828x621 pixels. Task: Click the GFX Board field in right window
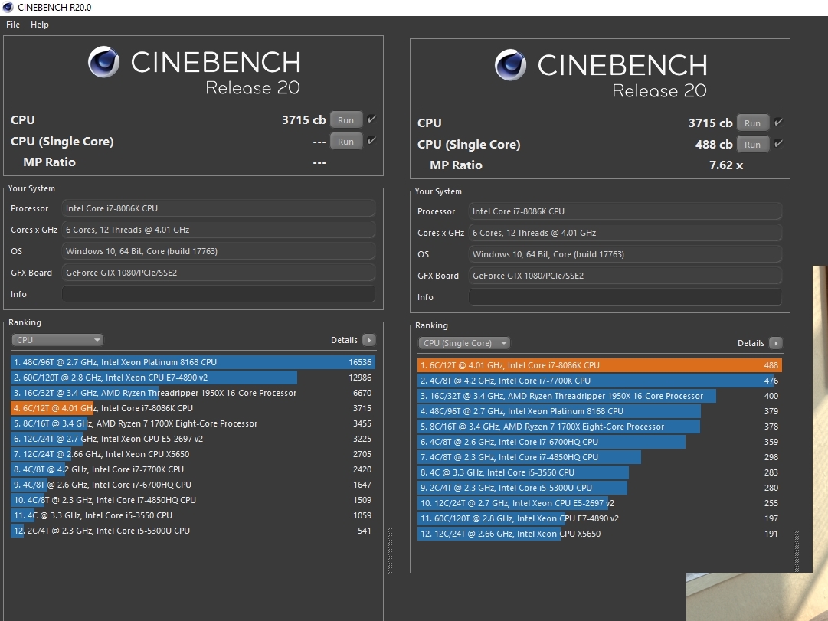(x=625, y=276)
